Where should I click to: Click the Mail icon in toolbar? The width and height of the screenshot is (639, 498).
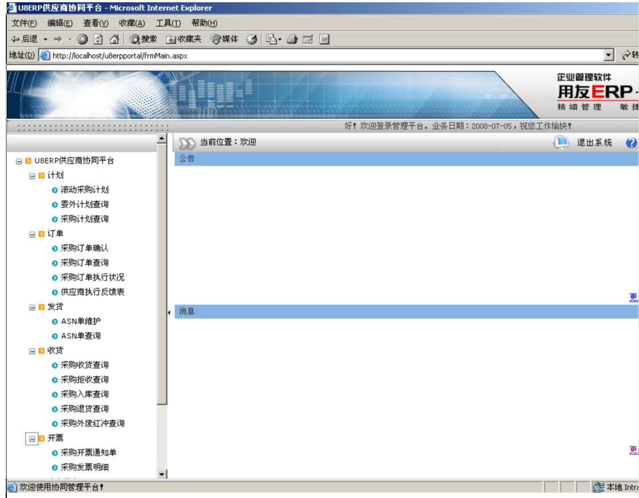274,39
